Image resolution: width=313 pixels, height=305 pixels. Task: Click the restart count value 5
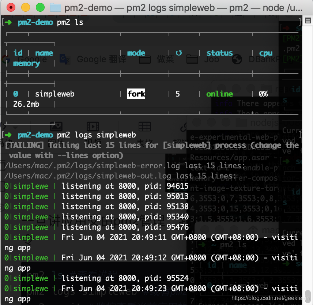pyautogui.click(x=178, y=94)
